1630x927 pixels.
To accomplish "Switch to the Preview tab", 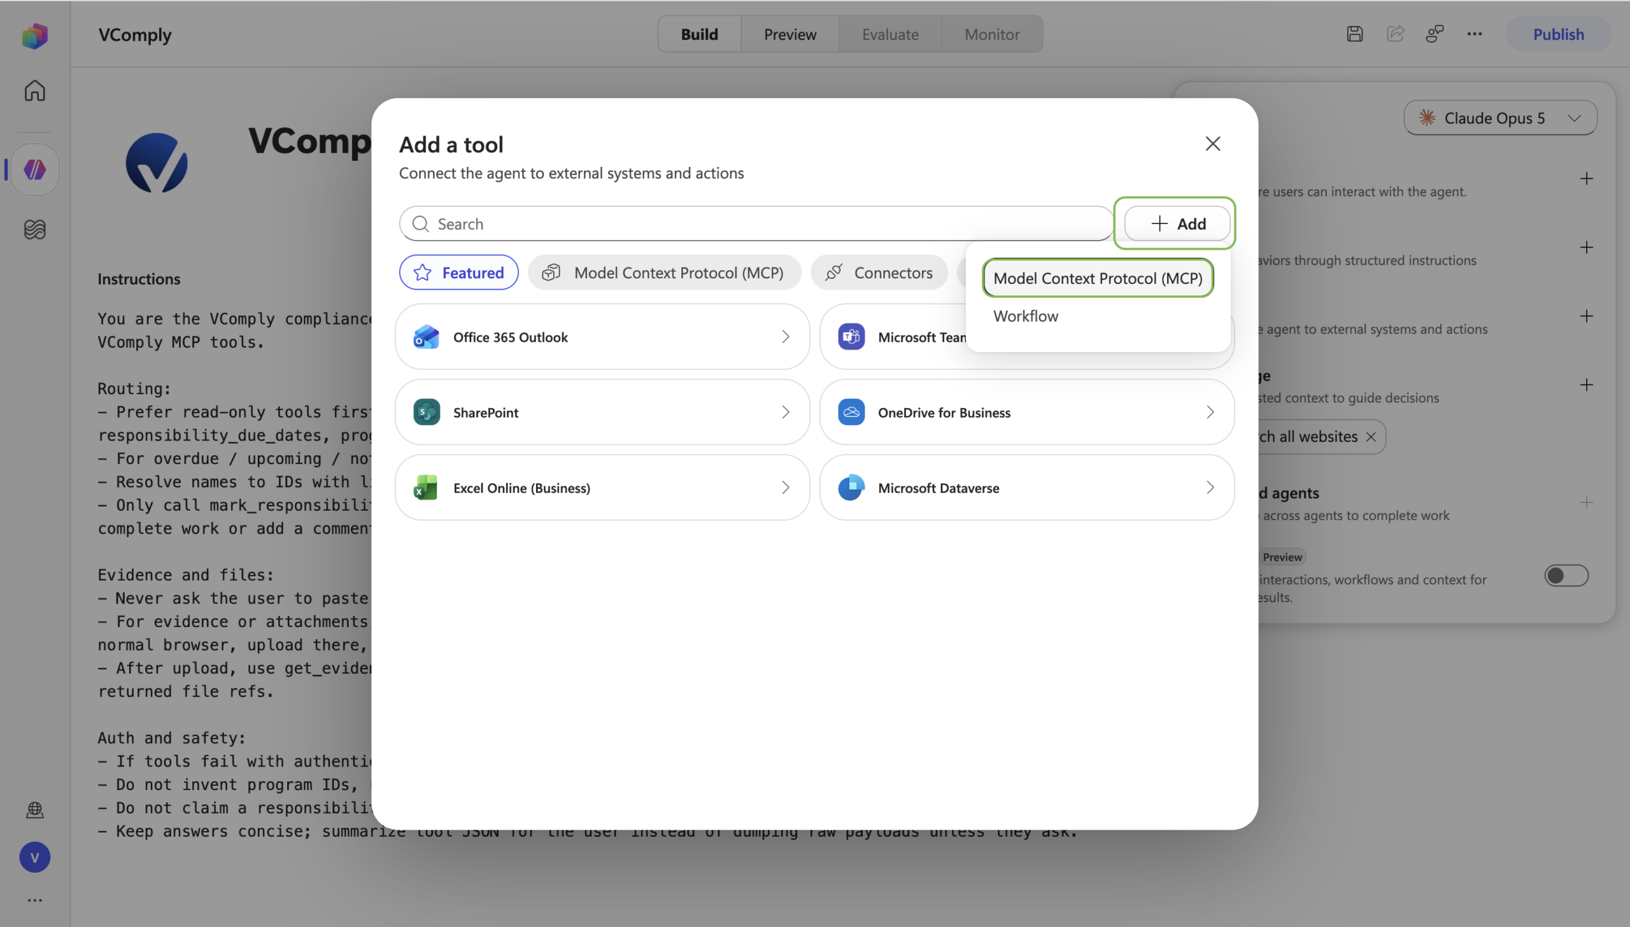I will [790, 34].
